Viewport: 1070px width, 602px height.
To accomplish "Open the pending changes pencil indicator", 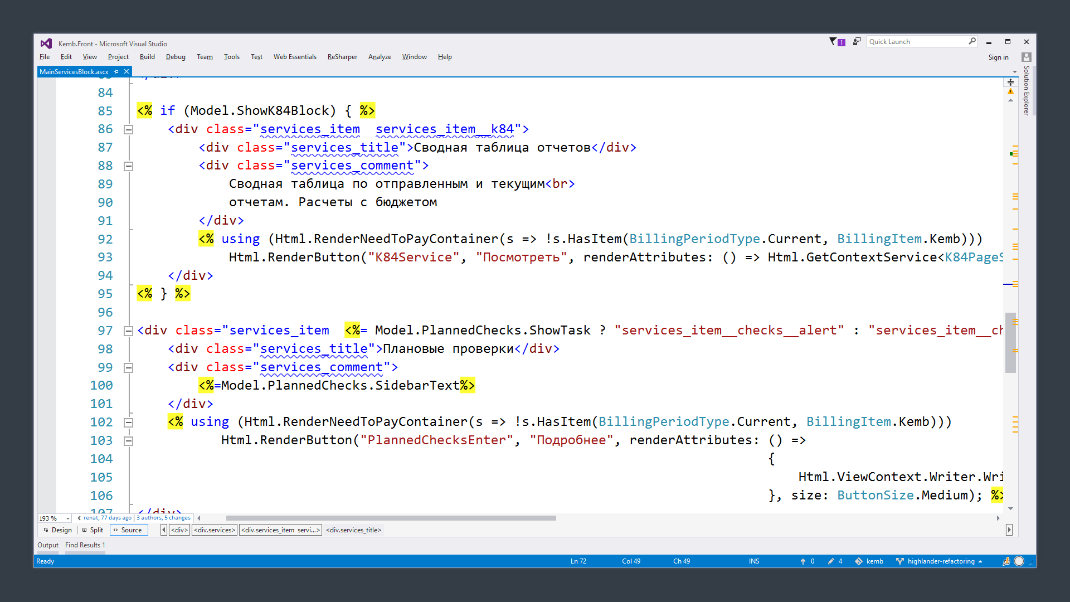I will (831, 561).
